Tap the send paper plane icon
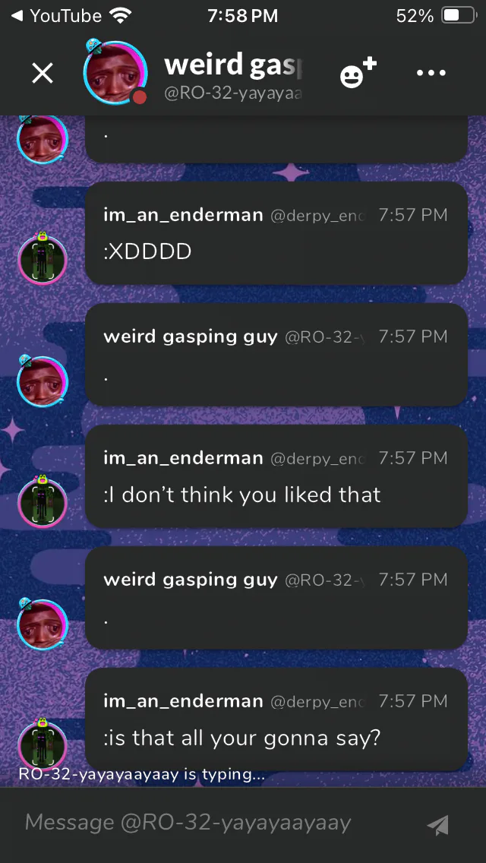This screenshot has width=486, height=863. click(x=438, y=824)
